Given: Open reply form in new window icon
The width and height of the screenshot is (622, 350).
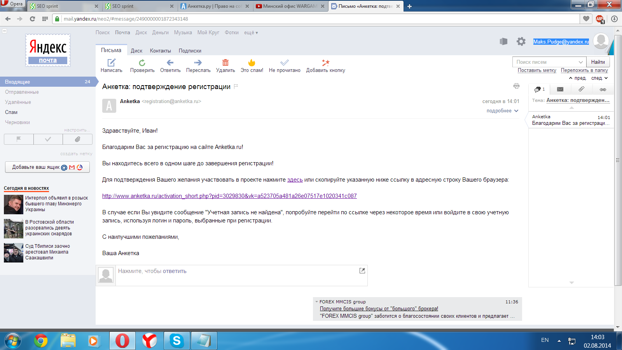Looking at the screenshot, I should [x=362, y=271].
